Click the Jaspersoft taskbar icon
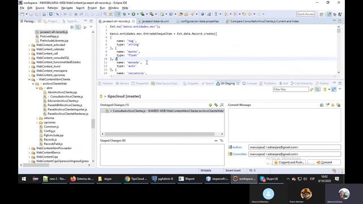This screenshot has height=204, width=363. click(x=217, y=179)
